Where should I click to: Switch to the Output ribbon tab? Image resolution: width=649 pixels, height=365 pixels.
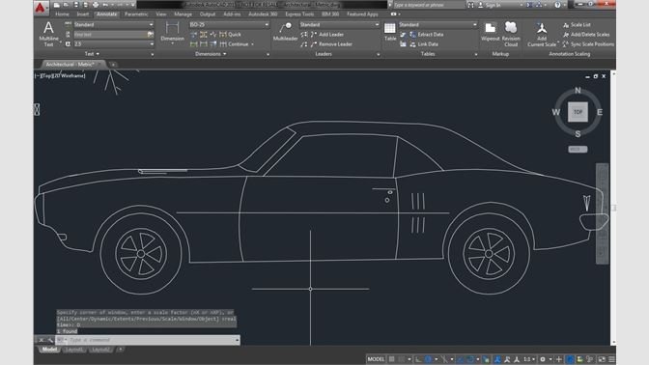[208, 14]
